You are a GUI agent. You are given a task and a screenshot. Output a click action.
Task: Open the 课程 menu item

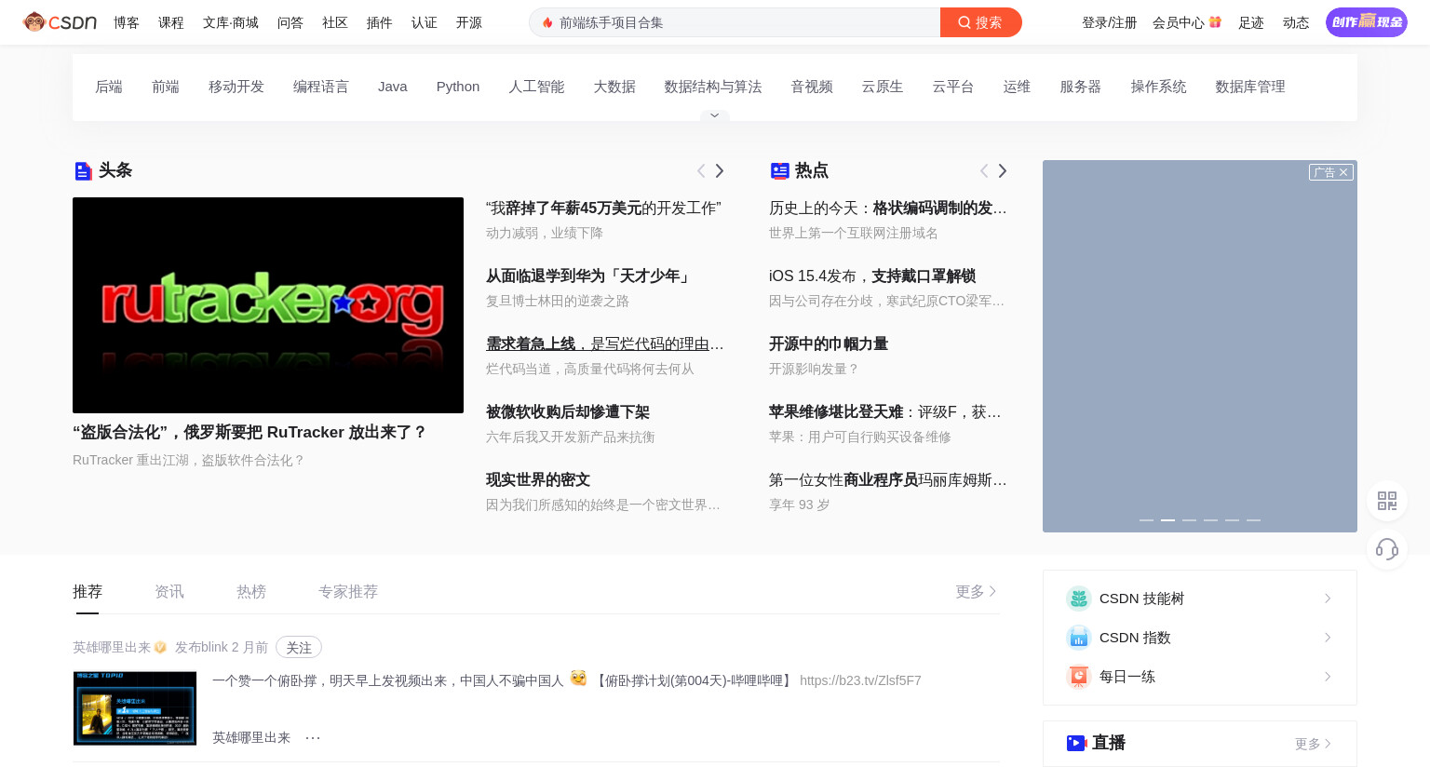click(x=171, y=22)
